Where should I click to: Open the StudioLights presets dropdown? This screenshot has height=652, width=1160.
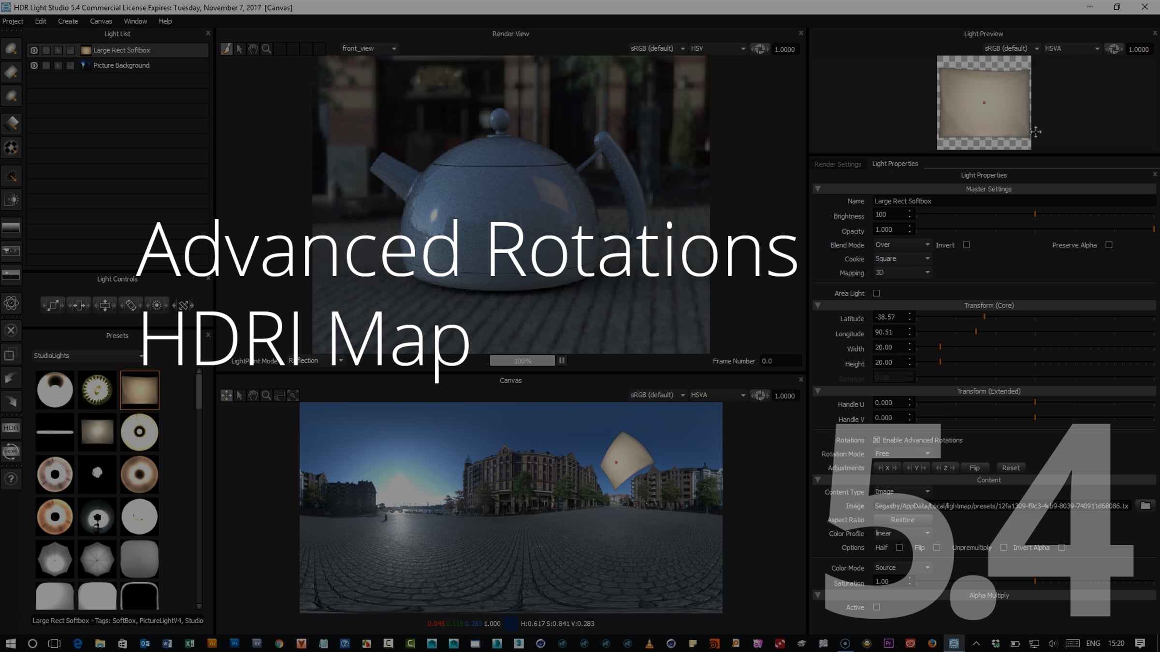88,355
